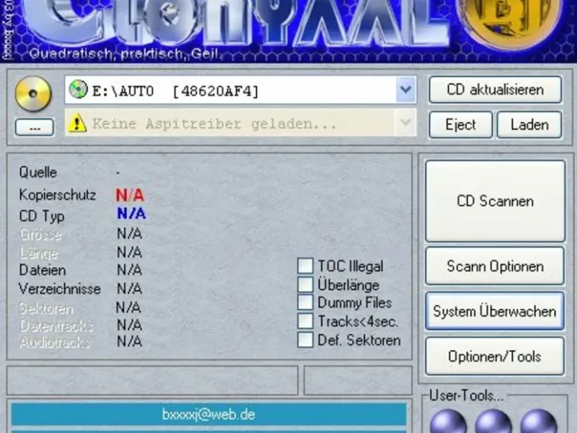Click the N/A value beside Verzeichnisse
577x433 pixels.
click(129, 289)
